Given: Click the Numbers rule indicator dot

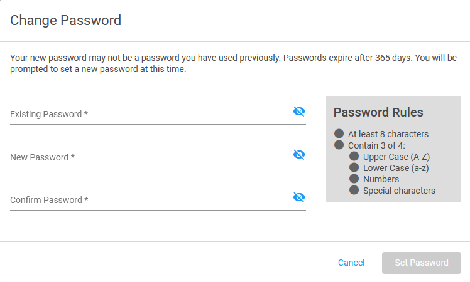Looking at the screenshot, I should pyautogui.click(x=354, y=179).
